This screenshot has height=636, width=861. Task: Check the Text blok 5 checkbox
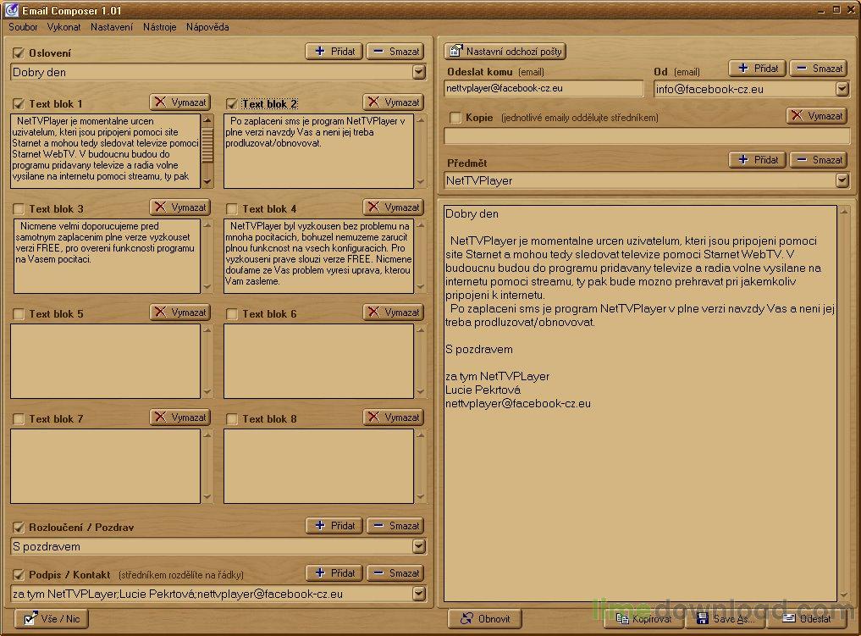tap(19, 313)
